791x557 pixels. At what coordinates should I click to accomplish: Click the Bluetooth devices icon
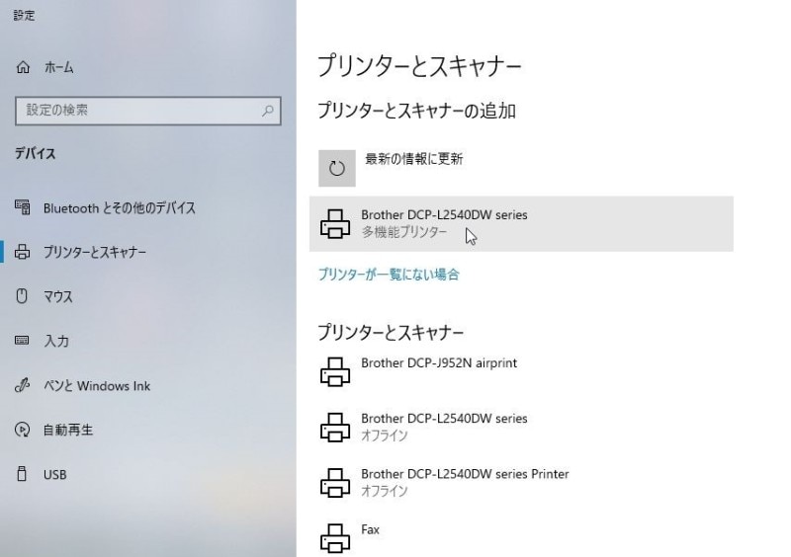(x=22, y=207)
